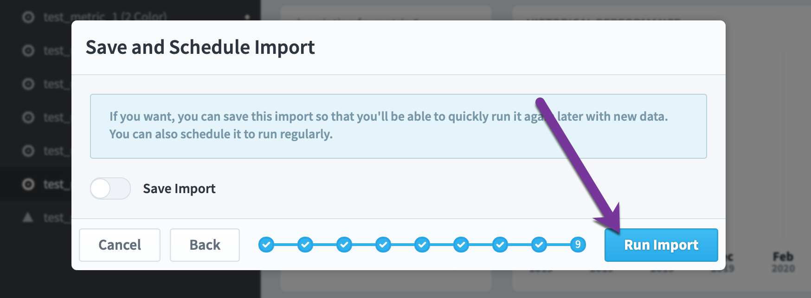
Task: Toggle the Save Import switch
Action: 110,188
